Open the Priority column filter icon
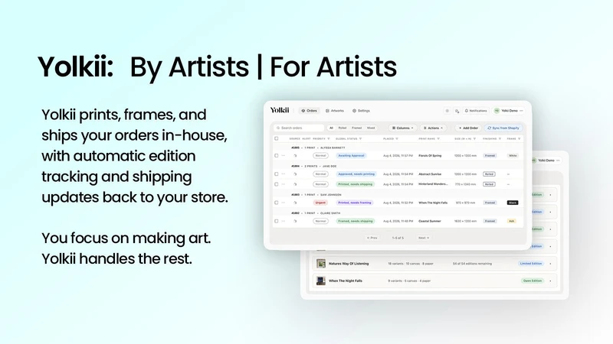613x344 pixels. (329, 139)
